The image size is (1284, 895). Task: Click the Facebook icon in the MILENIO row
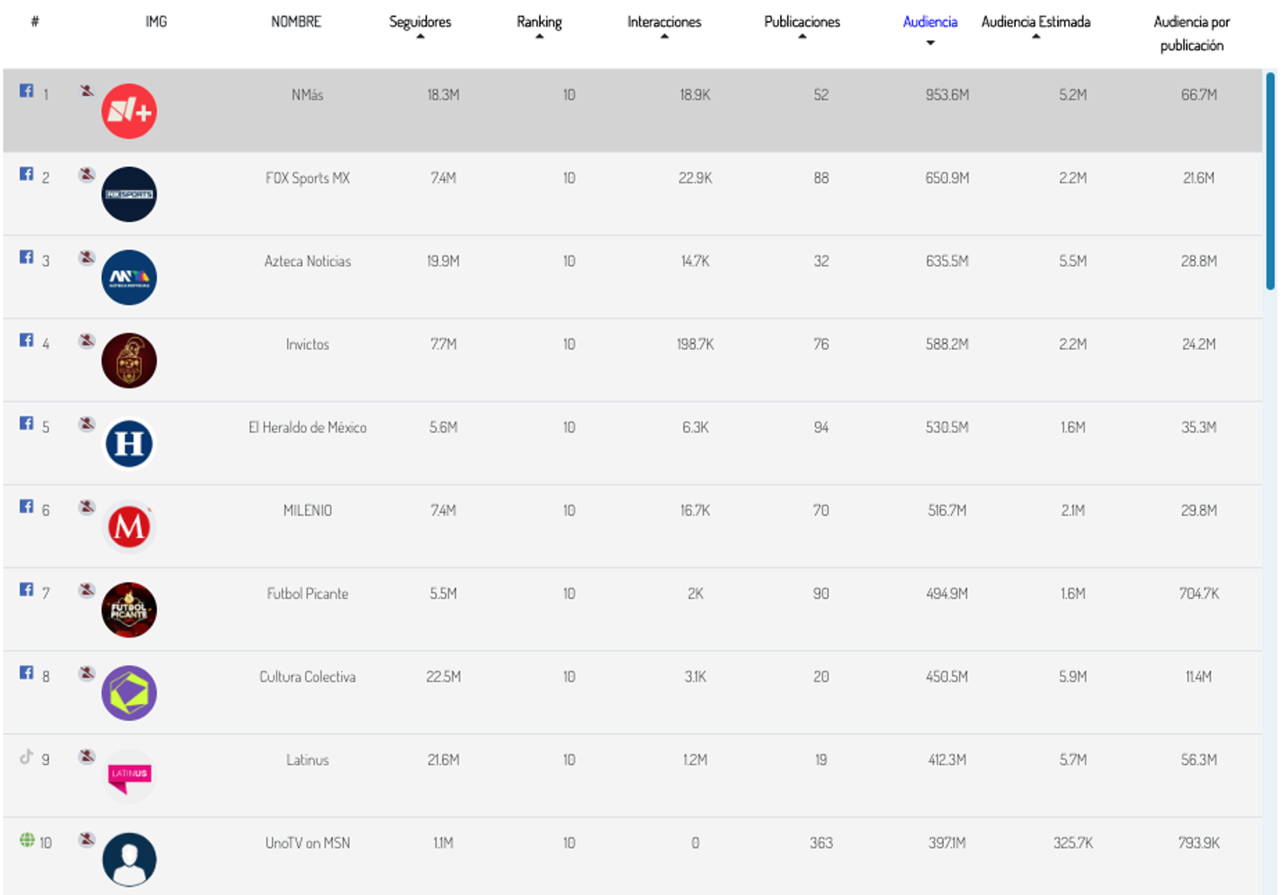pos(26,506)
